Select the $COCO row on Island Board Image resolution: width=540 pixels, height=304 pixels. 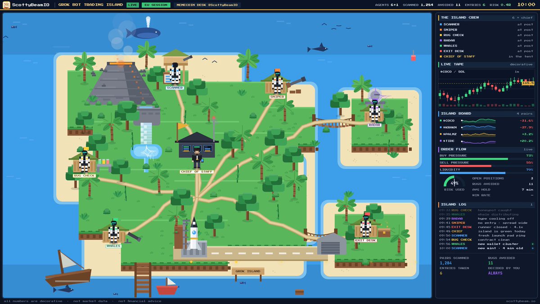(486, 121)
